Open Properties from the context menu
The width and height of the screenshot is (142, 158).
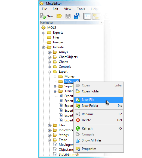(98, 149)
